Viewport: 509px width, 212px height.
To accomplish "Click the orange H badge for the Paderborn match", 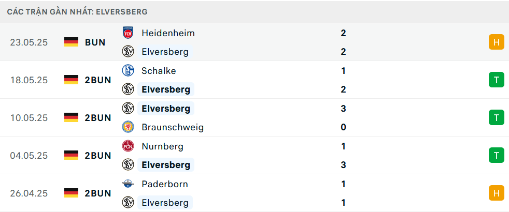I will coord(497,193).
